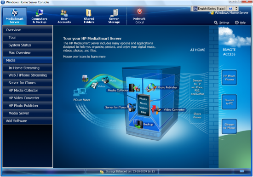Click the HP Photo Viewer remote tile

pos(229,78)
